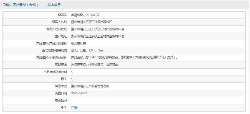
Task: Click the 生产地址 label
Action: [x=61, y=37]
